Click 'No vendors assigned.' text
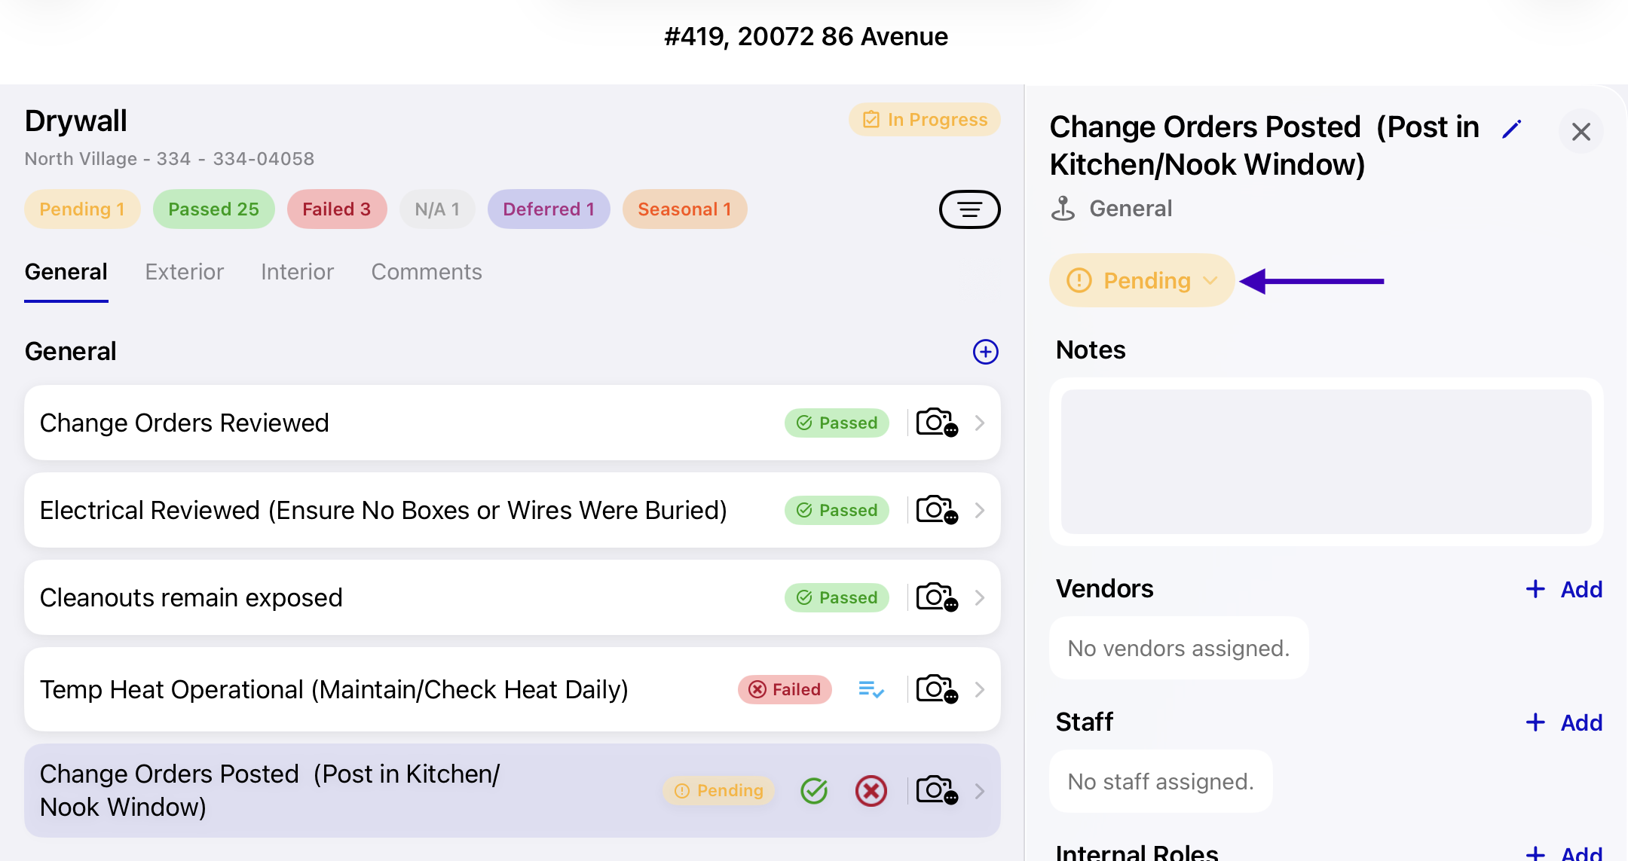 [1179, 648]
